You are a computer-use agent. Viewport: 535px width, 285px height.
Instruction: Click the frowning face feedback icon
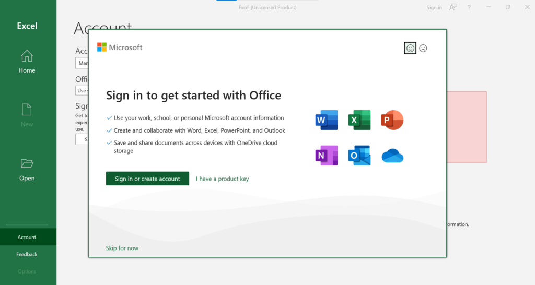(423, 49)
